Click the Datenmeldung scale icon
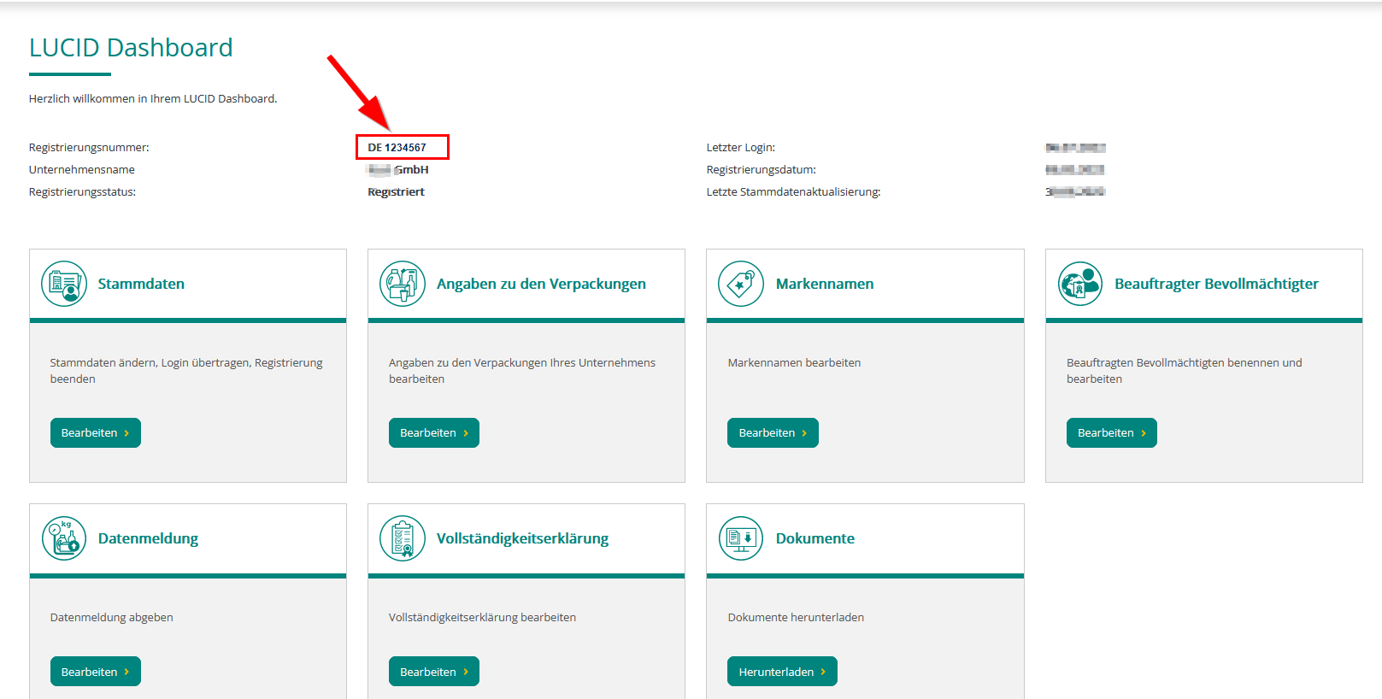Viewport: 1382px width, 699px height. coord(64,538)
